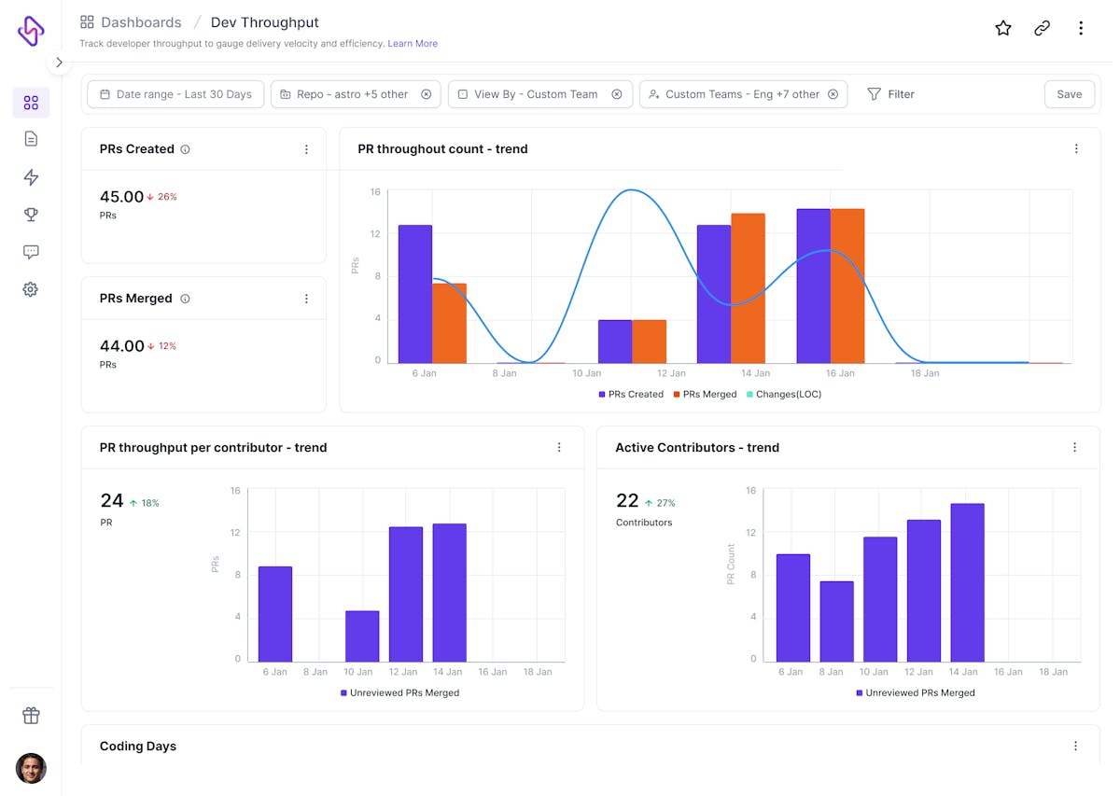Open Active Contributors trend options menu

[1074, 448]
